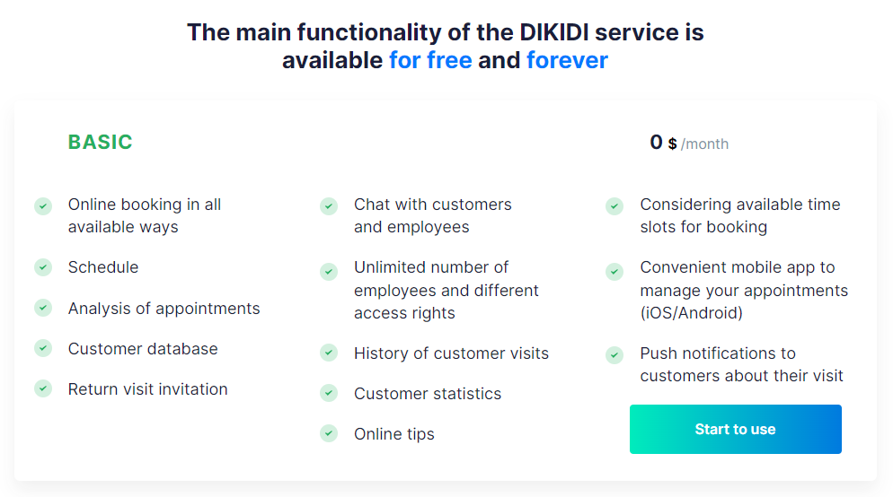Click the checkmark icon next to Customer database
This screenshot has height=497, width=893.
43,348
